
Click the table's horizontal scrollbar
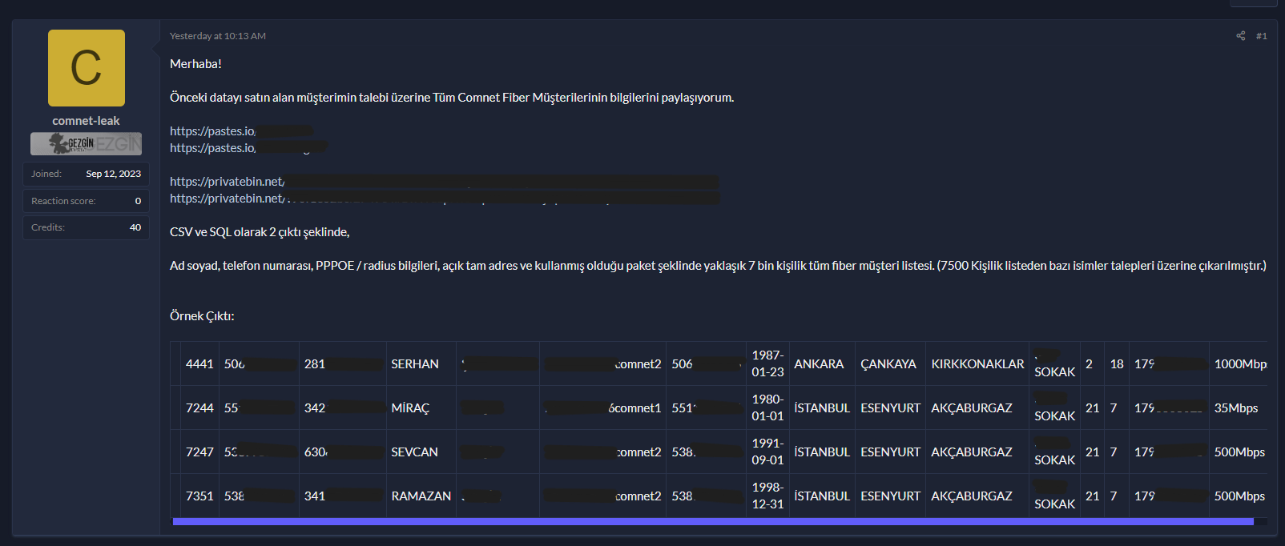713,521
